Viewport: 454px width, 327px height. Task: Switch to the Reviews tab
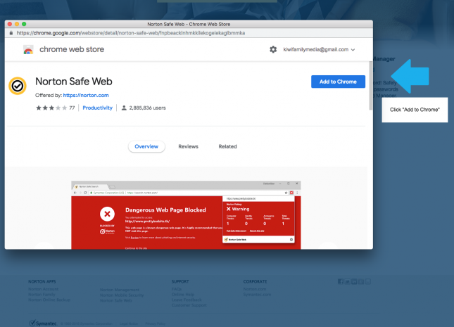[188, 146]
